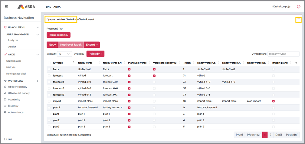The image size is (305, 144).
Task: Open the Export dropdown
Action: [92, 45]
